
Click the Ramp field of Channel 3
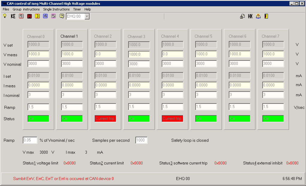pyautogui.click(x=139, y=107)
